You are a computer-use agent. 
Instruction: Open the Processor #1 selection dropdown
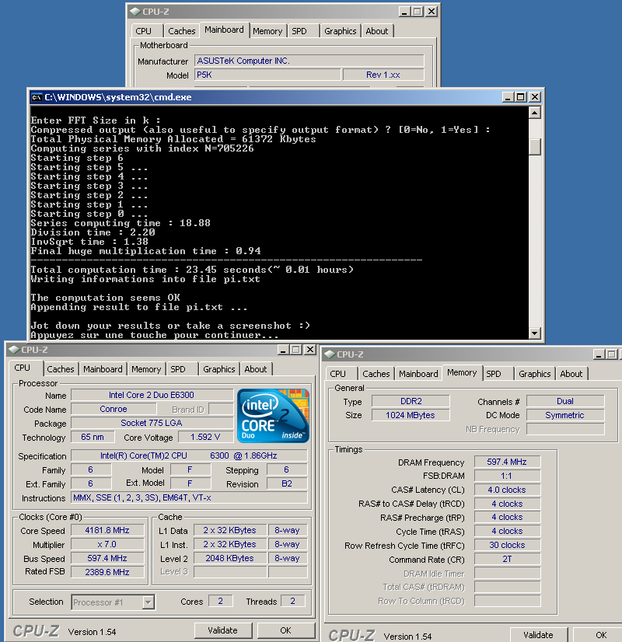[149, 602]
